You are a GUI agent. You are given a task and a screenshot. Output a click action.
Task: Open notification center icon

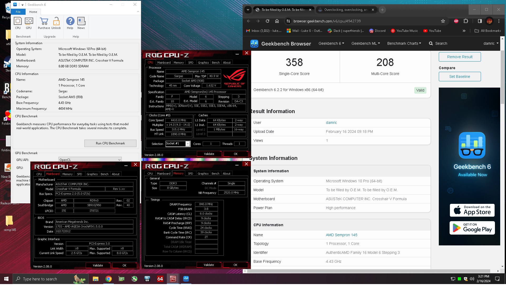[x=497, y=279]
